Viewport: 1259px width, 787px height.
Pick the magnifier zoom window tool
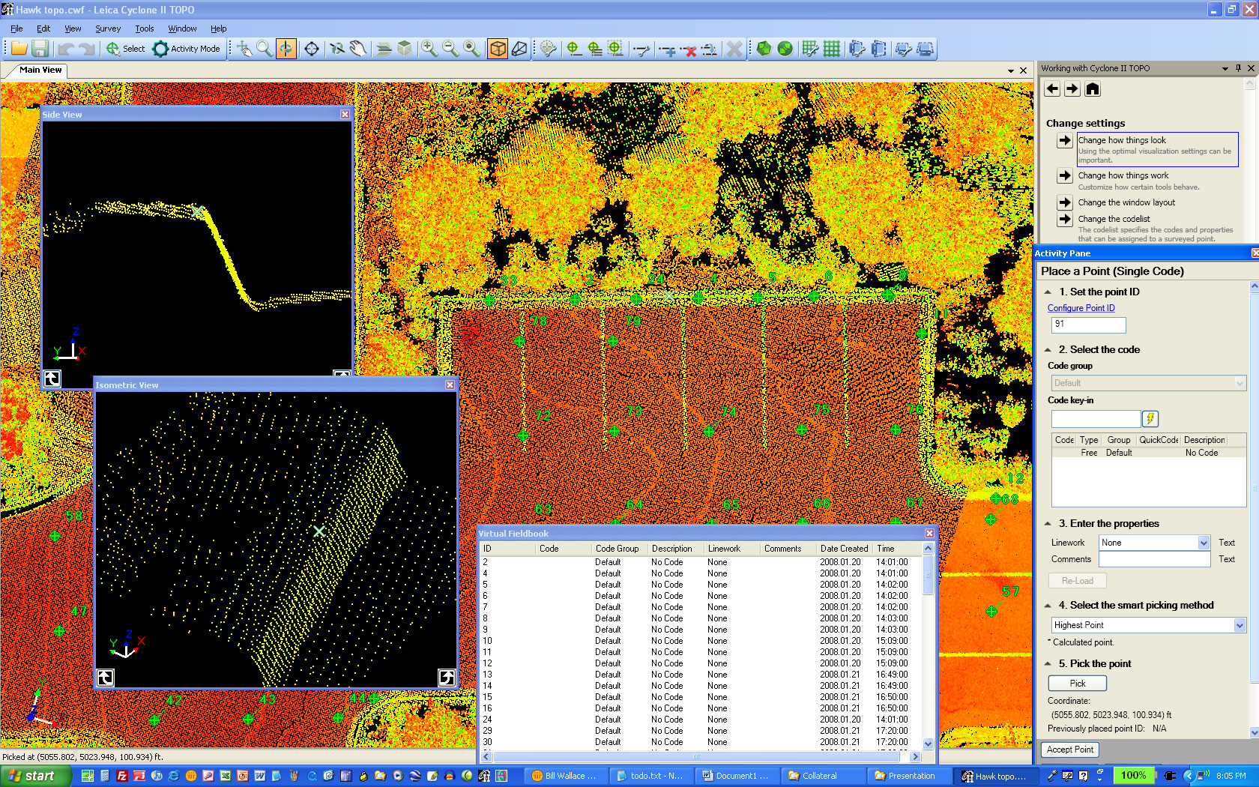pos(265,49)
